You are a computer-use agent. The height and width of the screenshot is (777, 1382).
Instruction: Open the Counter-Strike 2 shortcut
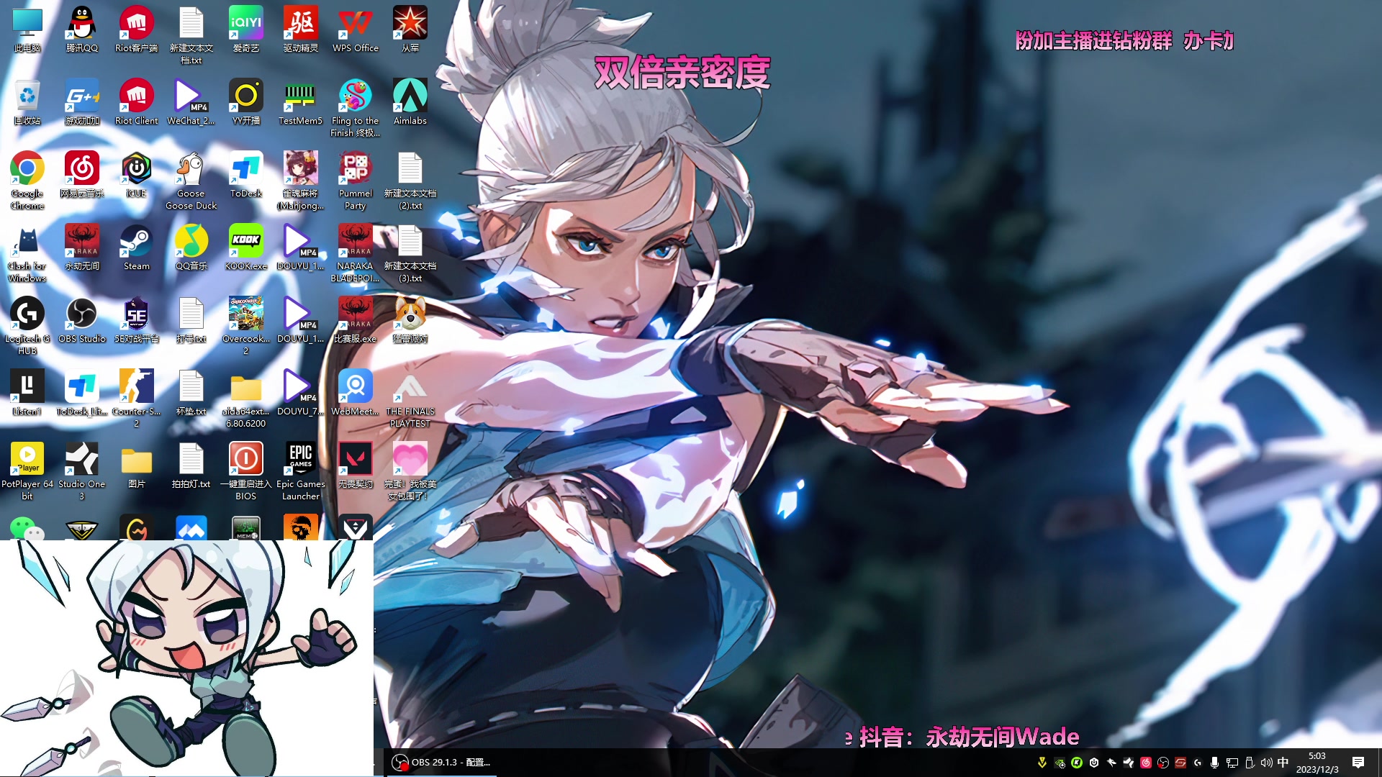pyautogui.click(x=137, y=399)
